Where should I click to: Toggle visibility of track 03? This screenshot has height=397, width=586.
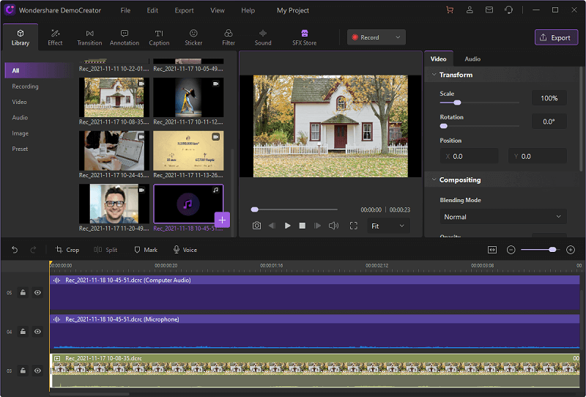click(x=37, y=371)
